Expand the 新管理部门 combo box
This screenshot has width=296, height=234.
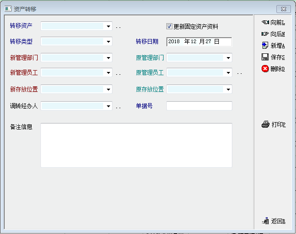[x=108, y=58]
